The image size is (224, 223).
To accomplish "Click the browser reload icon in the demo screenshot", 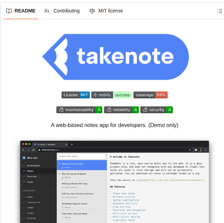I will tap(33, 150).
